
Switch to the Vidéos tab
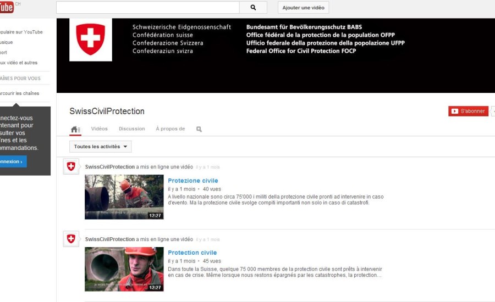tap(100, 129)
